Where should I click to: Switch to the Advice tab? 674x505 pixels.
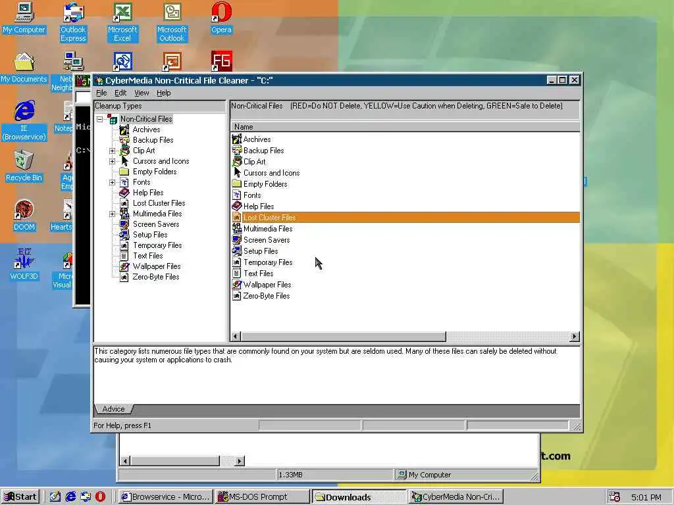pos(113,409)
